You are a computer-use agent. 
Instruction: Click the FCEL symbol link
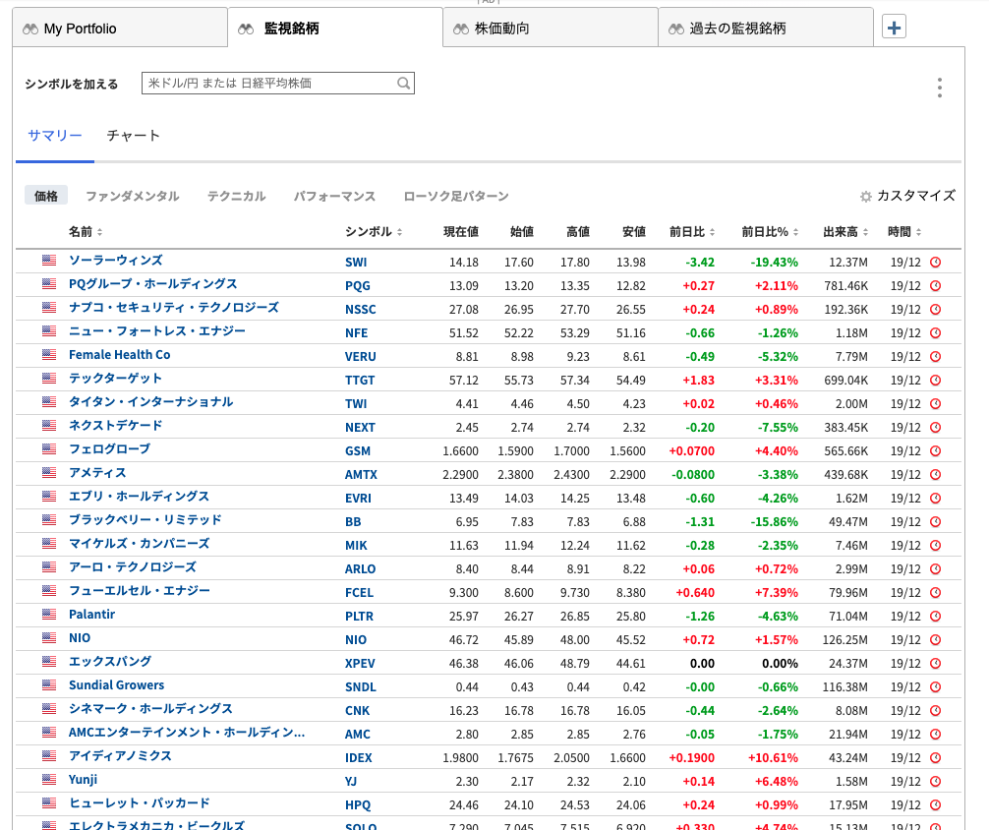pos(359,593)
